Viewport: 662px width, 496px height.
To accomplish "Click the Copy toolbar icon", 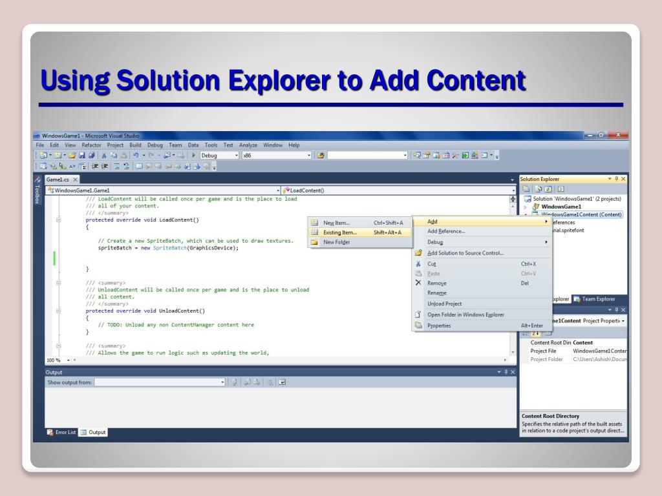I will point(113,155).
